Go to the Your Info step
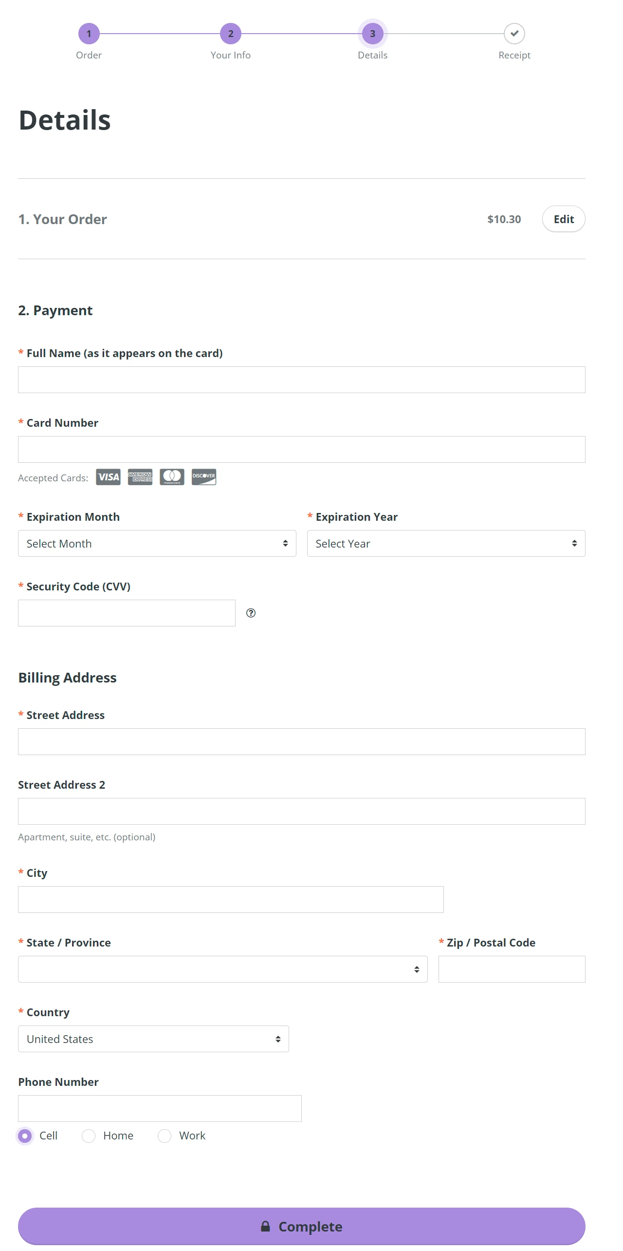Screen dimensions: 623x1251 pos(230,34)
